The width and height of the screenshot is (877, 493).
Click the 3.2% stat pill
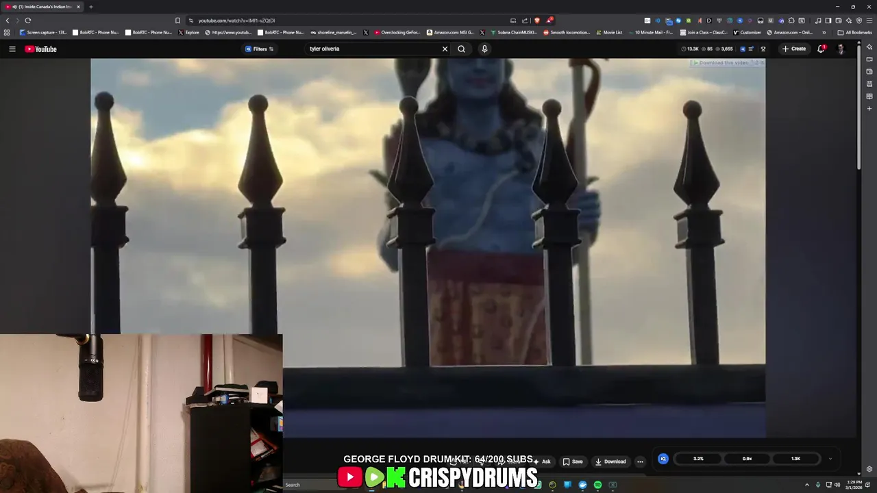coord(698,459)
